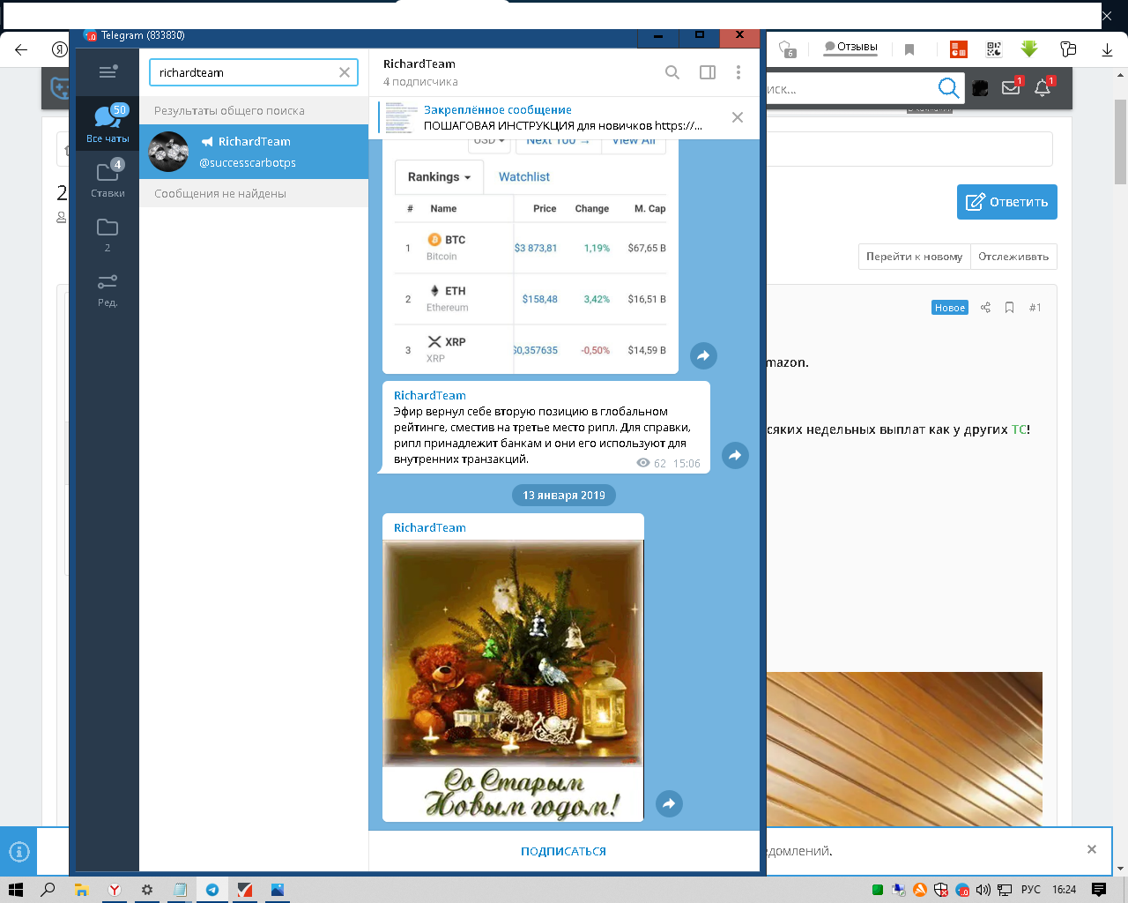The width and height of the screenshot is (1128, 903).
Task: Open File Explorer from the taskbar
Action: click(x=82, y=890)
